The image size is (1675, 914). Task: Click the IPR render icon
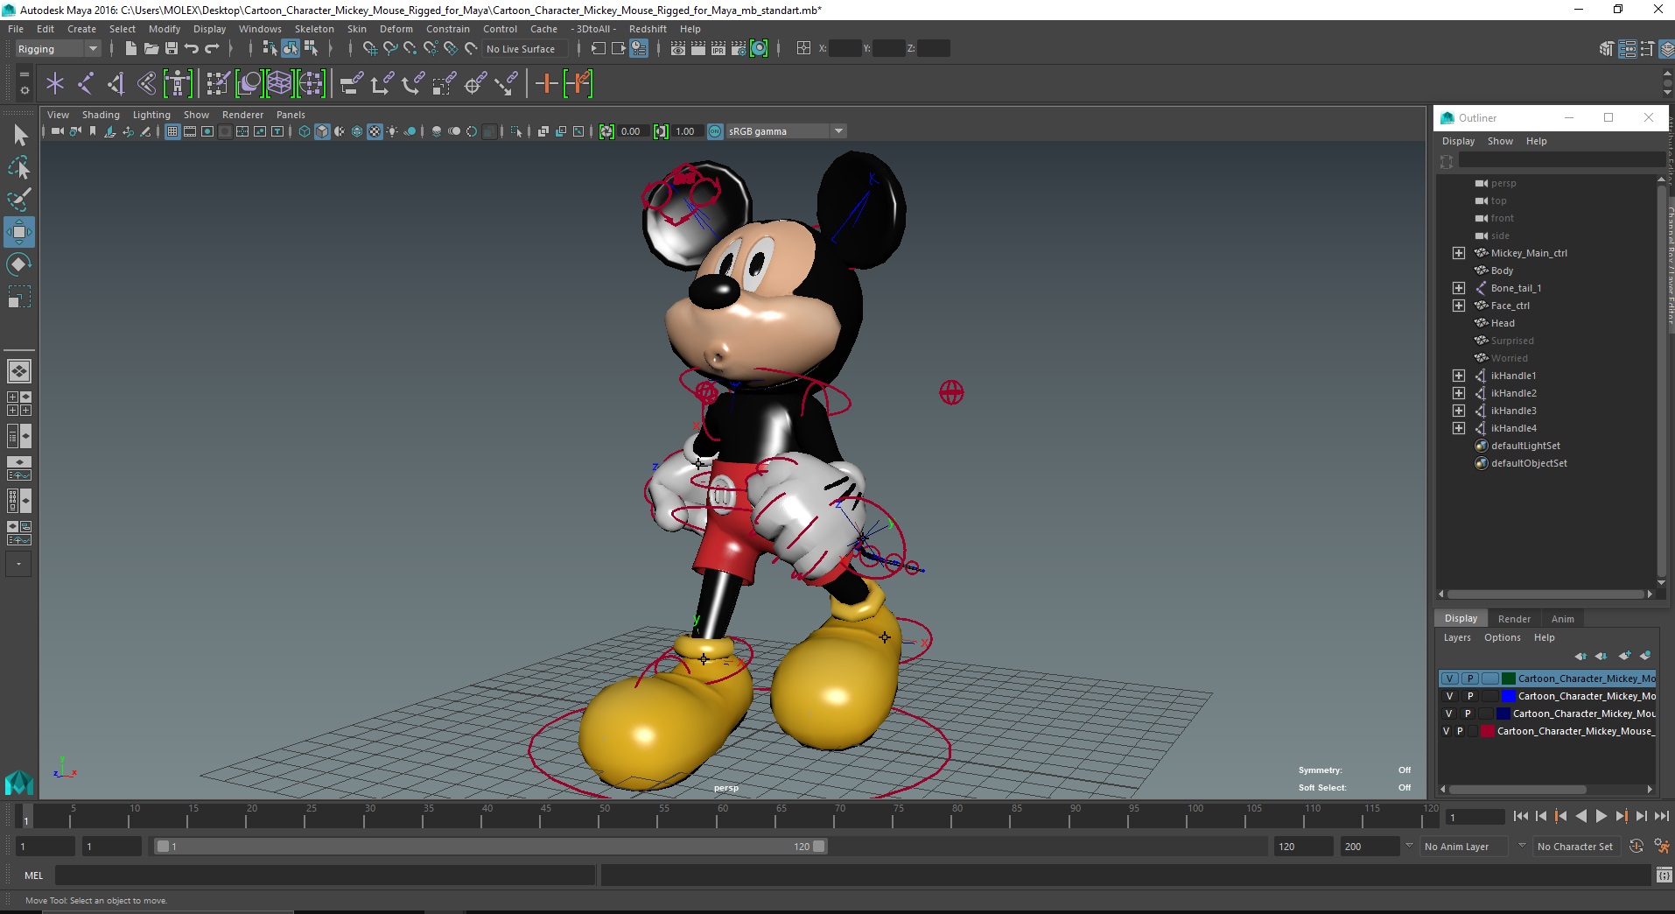[718, 49]
